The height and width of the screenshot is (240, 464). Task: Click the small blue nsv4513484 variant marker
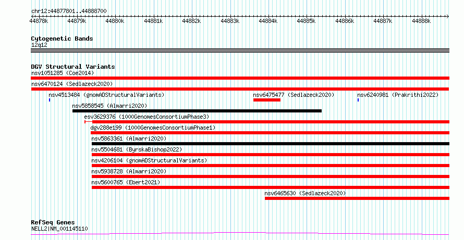point(50,100)
